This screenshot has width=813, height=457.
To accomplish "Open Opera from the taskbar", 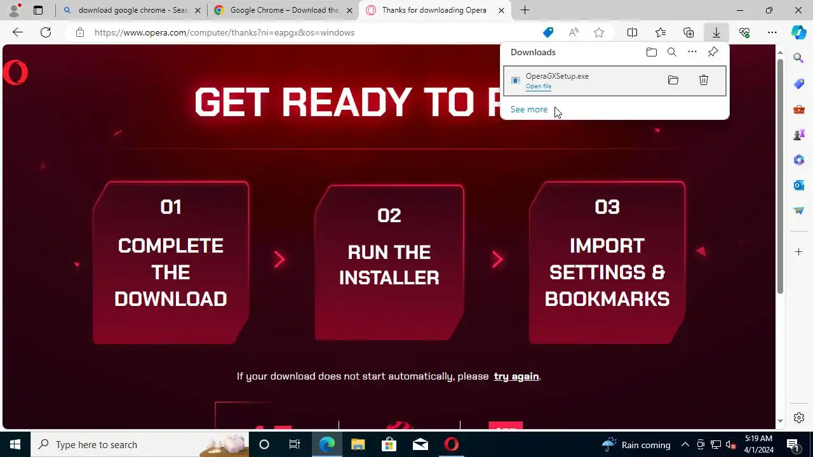I will point(452,444).
